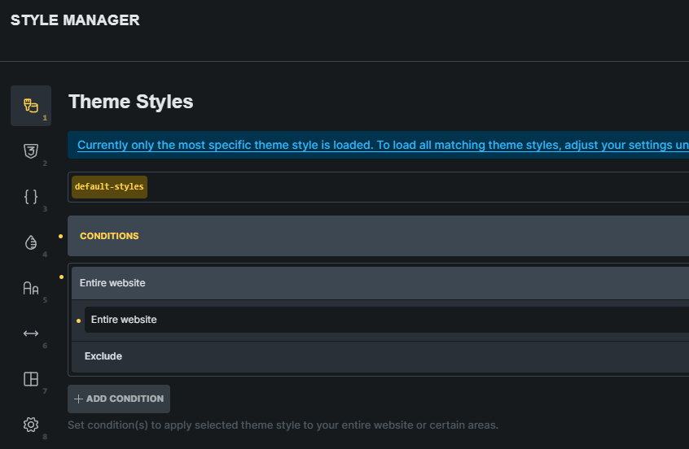Open the Theme Styles sidebar panel icon
This screenshot has width=689, height=449.
click(x=31, y=106)
